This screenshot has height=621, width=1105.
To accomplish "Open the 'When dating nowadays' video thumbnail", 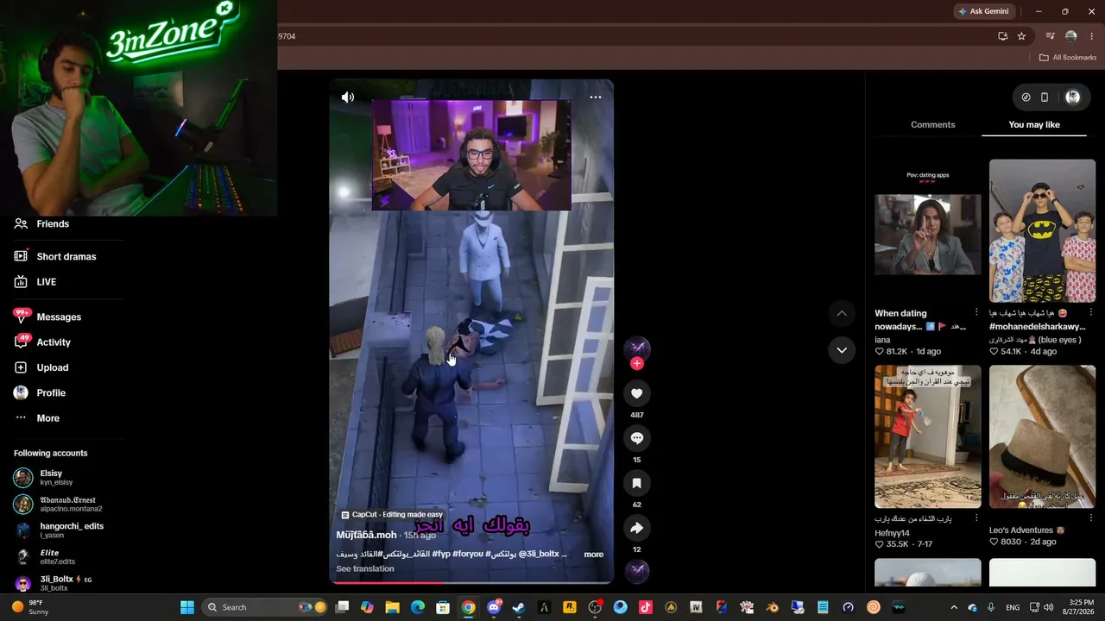I will [x=928, y=230].
